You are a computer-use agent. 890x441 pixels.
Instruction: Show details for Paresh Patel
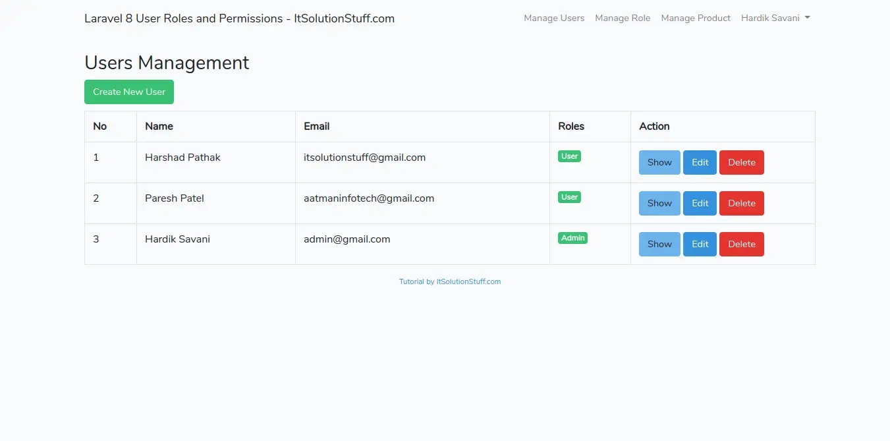pos(659,204)
